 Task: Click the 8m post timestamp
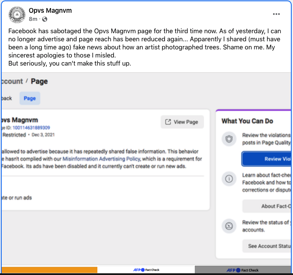(x=33, y=19)
